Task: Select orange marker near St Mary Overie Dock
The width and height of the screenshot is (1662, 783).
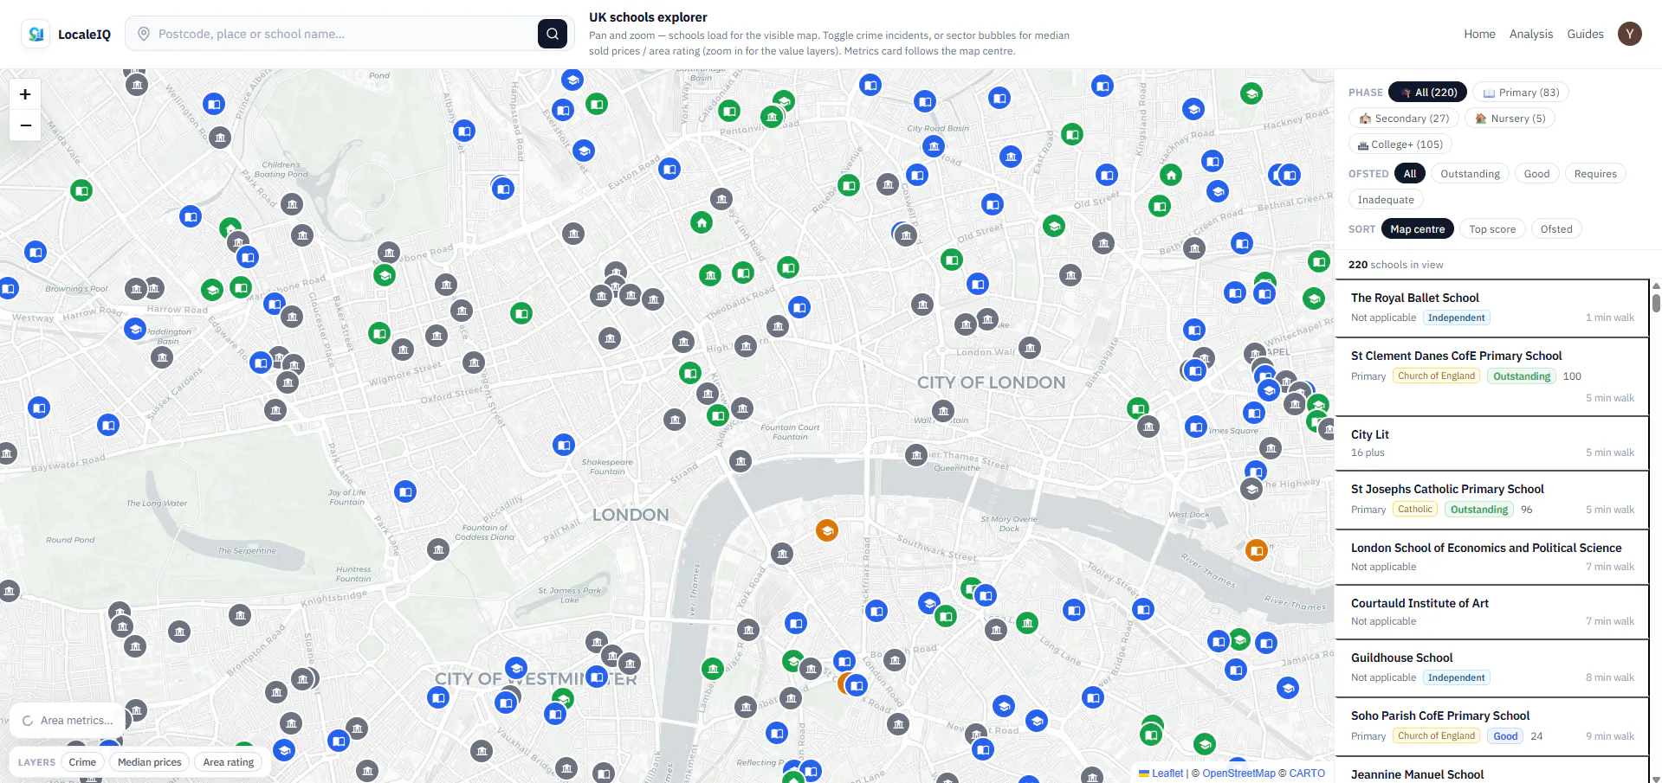Action: 827,530
